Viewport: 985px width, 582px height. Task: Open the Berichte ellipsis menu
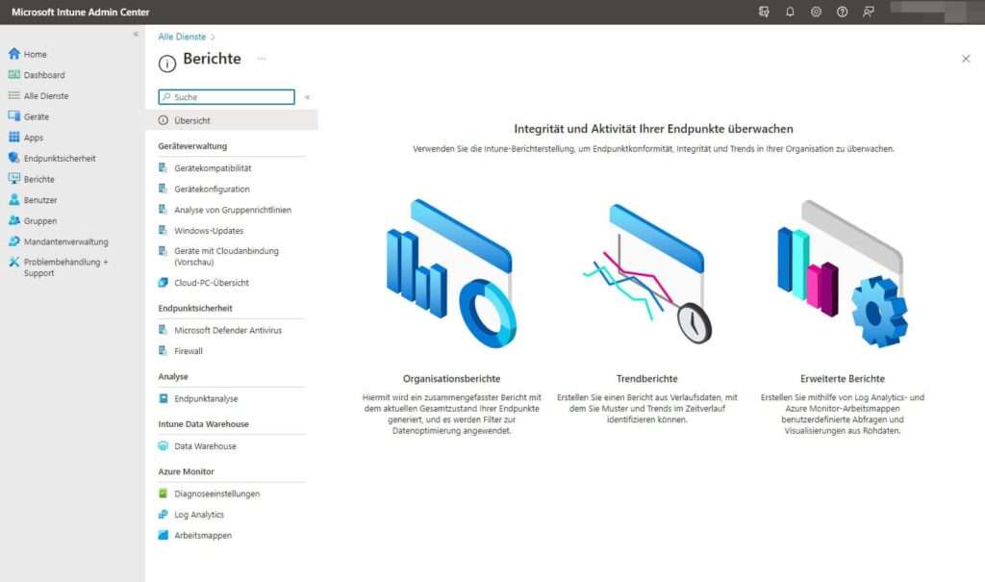(x=263, y=60)
